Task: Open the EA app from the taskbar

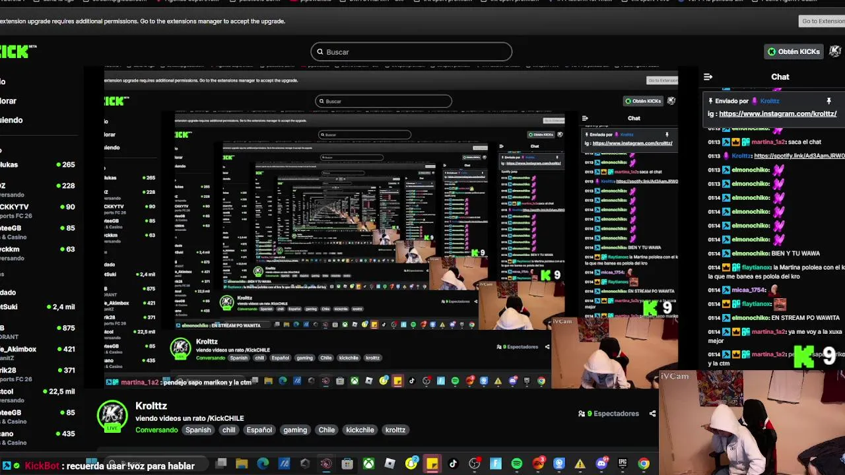Action: (538, 464)
